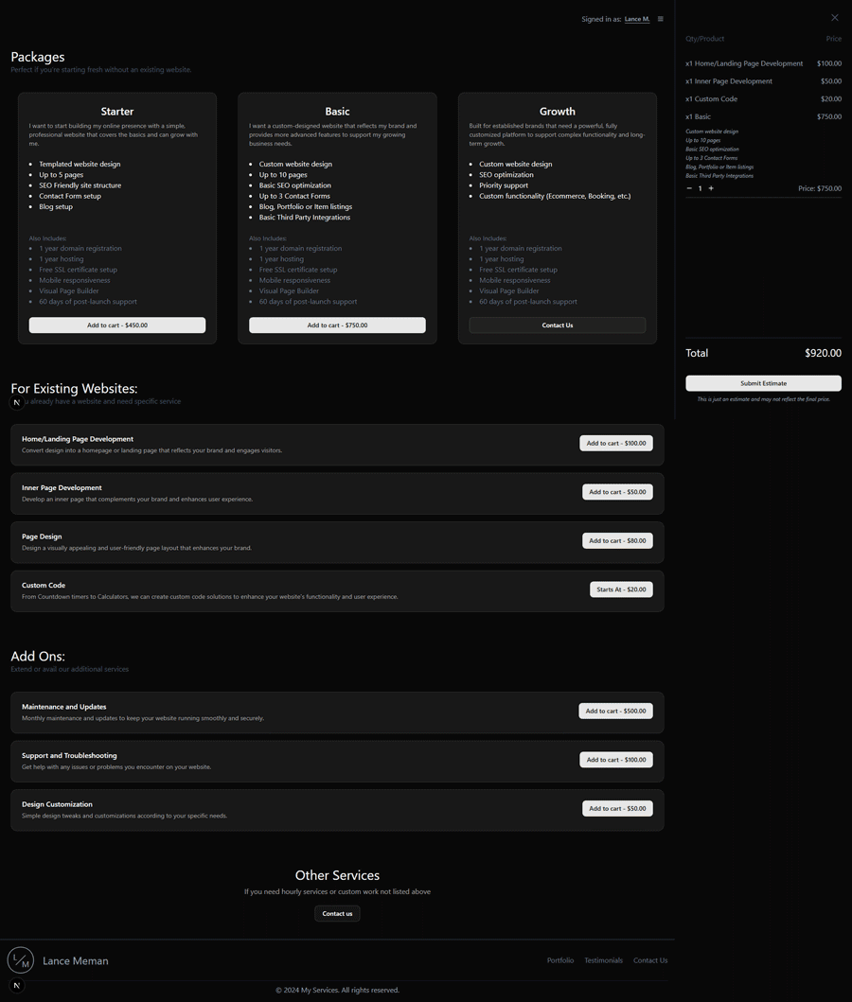Add Starter package to cart for $450.00
This screenshot has width=852, height=1002.
coord(117,325)
